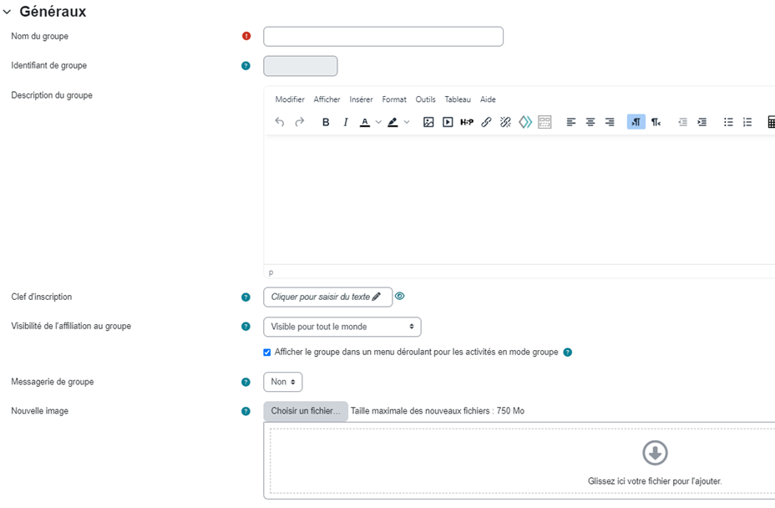The width and height of the screenshot is (775, 508).
Task: Open the Tableau menu in the editor
Action: point(458,99)
